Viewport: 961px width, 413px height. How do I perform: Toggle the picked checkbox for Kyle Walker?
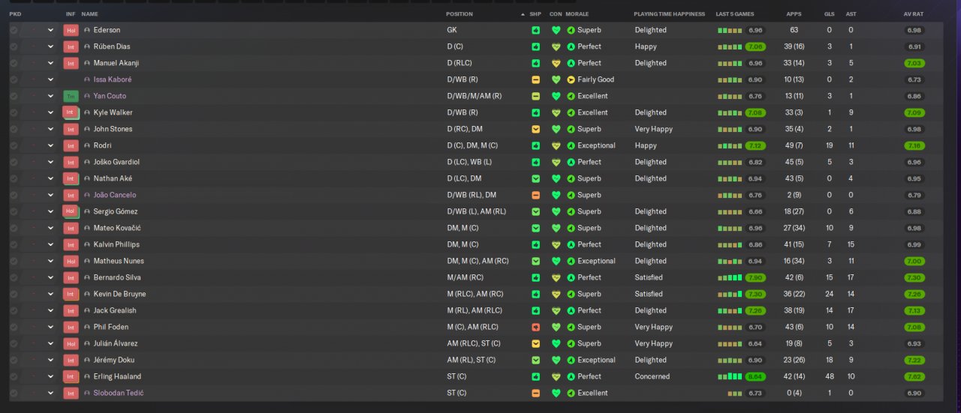[x=14, y=112]
